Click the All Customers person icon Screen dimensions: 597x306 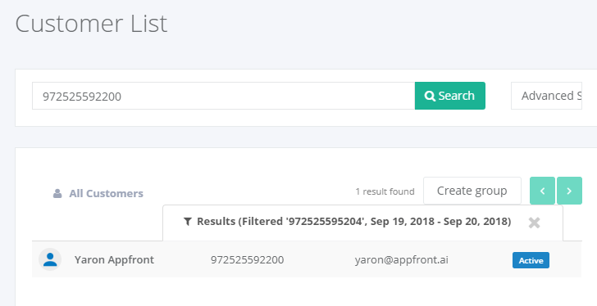point(57,194)
